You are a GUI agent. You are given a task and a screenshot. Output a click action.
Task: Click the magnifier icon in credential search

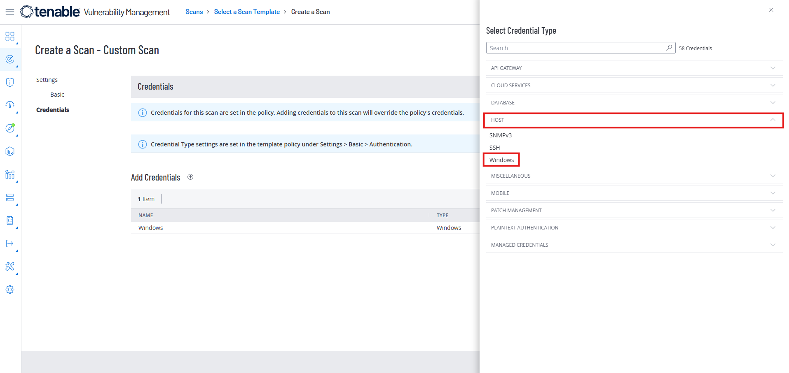point(669,48)
